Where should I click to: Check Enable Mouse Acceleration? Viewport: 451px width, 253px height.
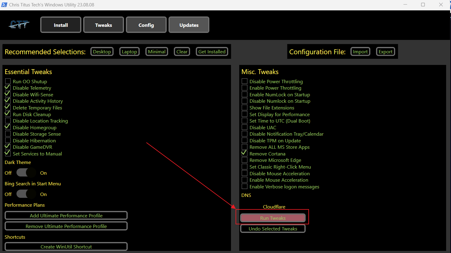tap(244, 180)
